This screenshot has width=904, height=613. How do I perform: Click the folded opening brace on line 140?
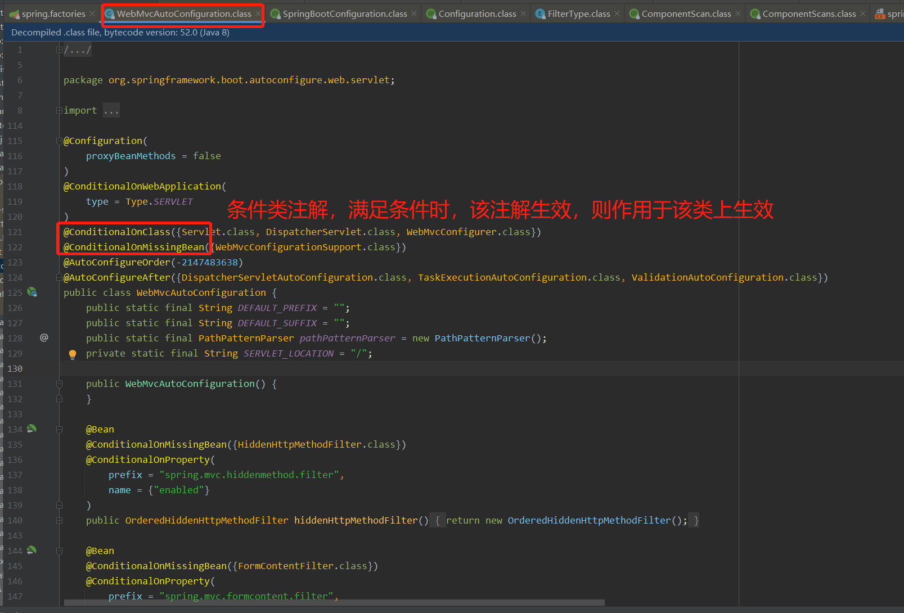point(438,521)
